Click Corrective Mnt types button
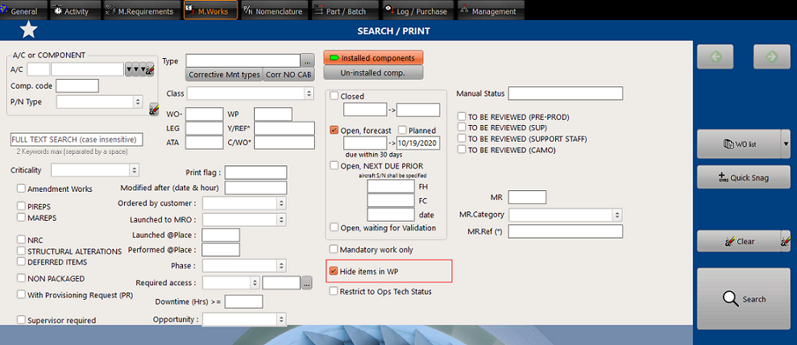This screenshot has height=345, width=797. click(224, 75)
